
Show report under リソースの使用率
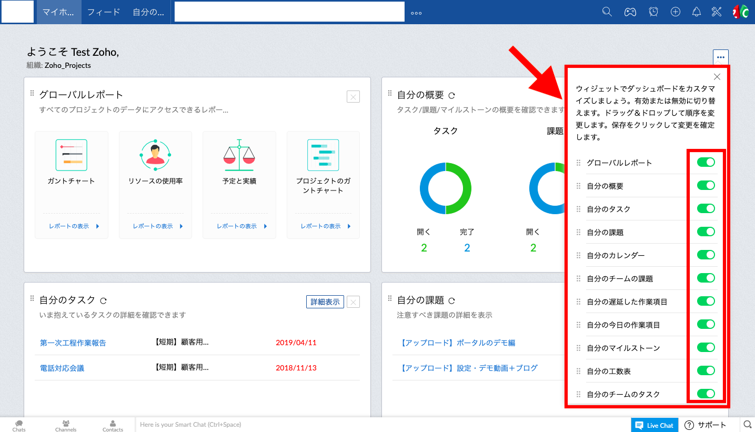(157, 226)
